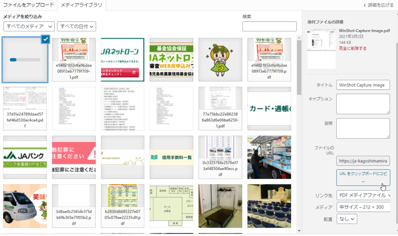Select the 笑味 van illustration thumbnail
This screenshot has height=236, width=398.
(x=25, y=206)
